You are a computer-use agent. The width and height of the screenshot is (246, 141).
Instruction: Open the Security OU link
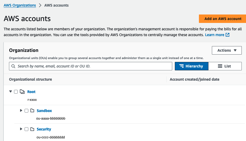tap(44, 129)
